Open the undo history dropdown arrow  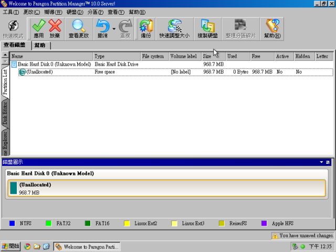coord(114,29)
